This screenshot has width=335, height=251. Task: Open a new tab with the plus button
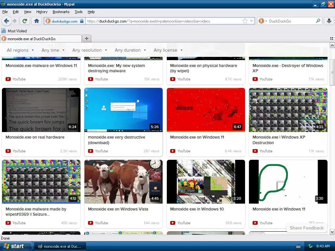click(86, 39)
